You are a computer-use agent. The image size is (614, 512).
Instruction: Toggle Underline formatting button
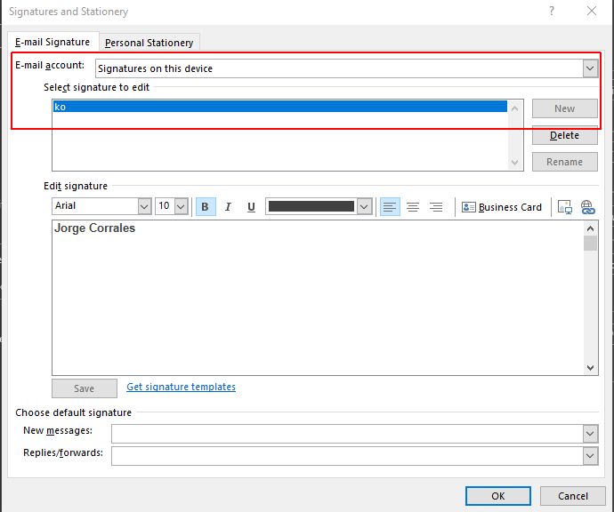pyautogui.click(x=251, y=207)
